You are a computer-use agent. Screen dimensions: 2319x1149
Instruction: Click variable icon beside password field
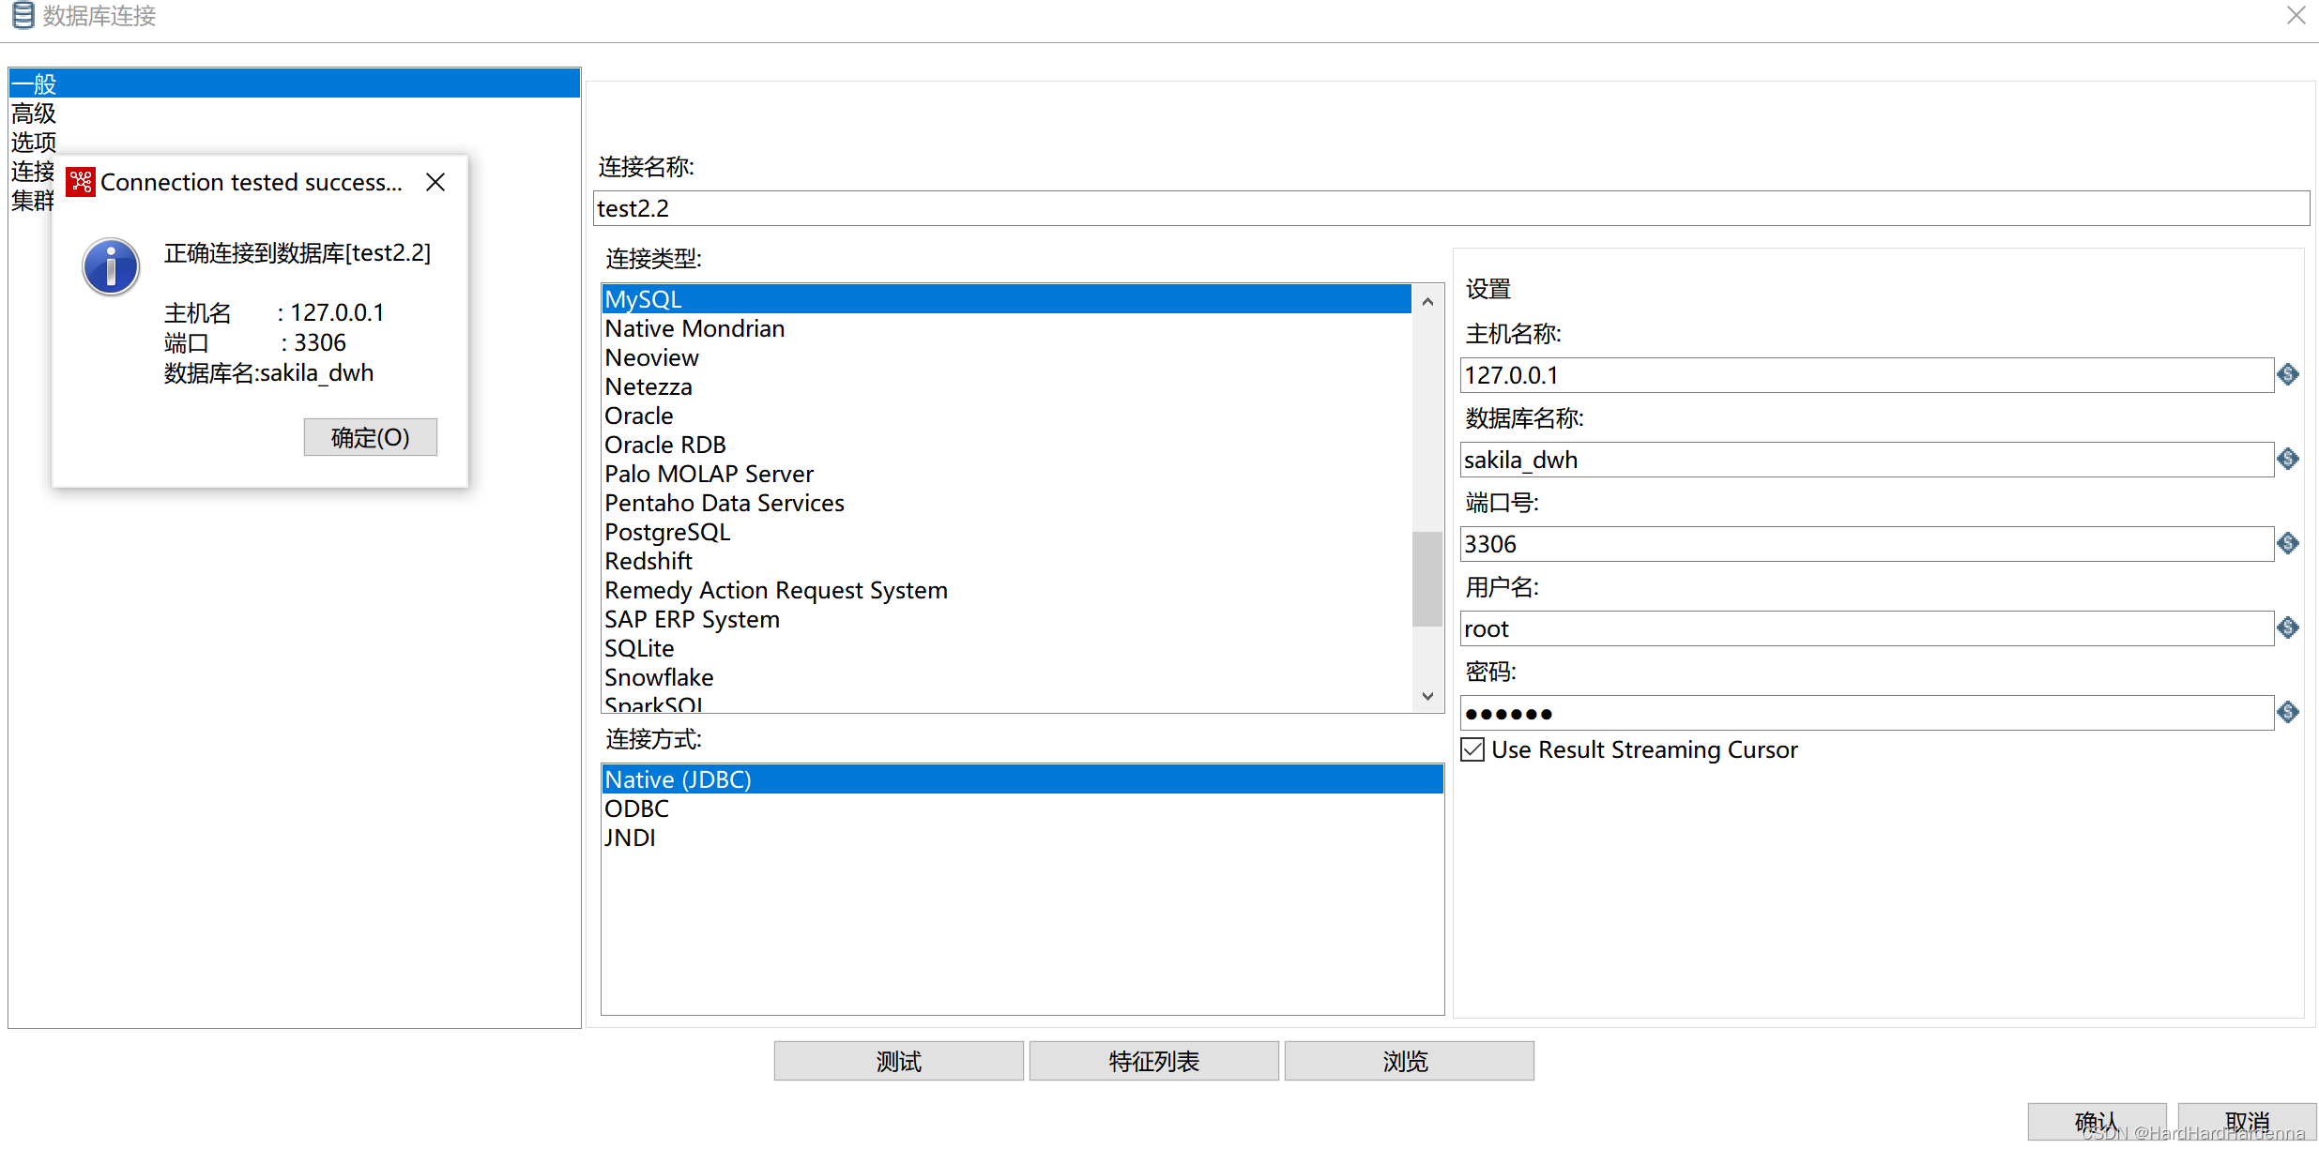coord(2288,712)
